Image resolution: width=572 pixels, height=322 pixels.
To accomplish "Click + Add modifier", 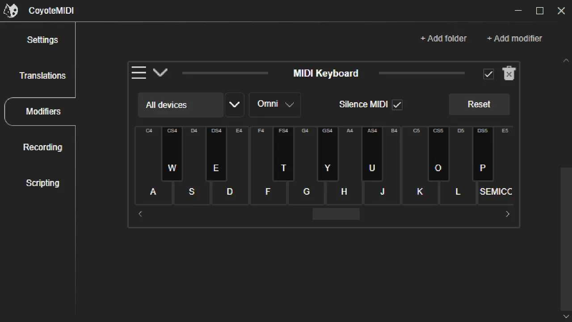I will tap(514, 38).
